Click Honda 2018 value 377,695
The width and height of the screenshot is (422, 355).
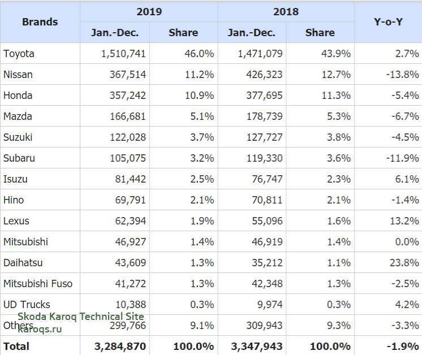264,96
